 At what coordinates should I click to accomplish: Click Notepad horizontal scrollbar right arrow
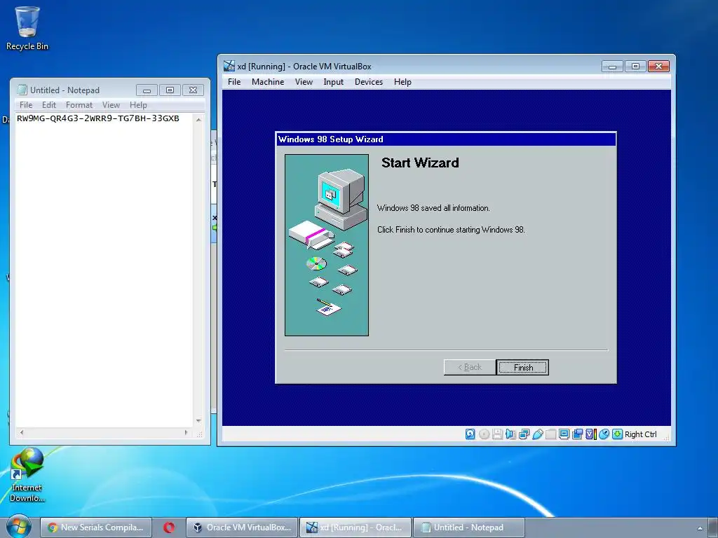tap(186, 432)
